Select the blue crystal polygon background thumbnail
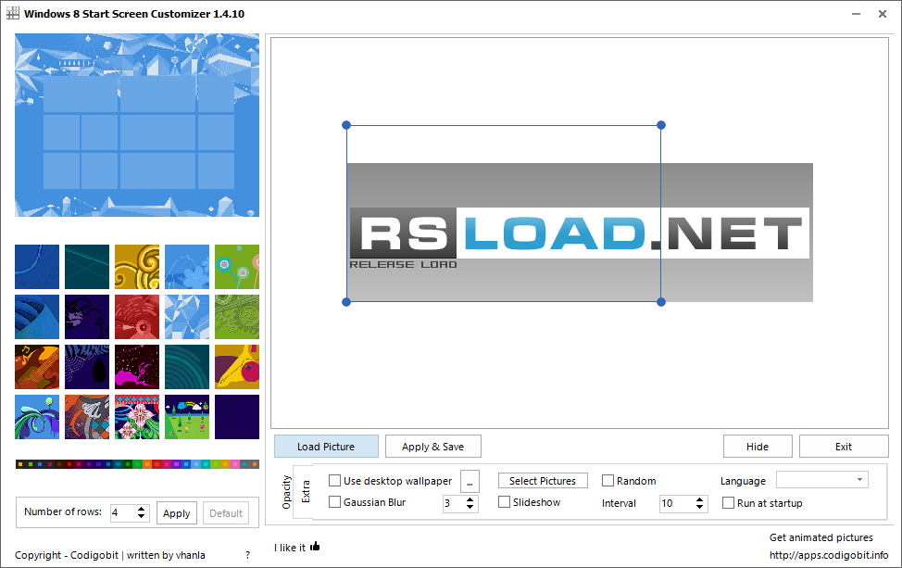 [x=187, y=317]
